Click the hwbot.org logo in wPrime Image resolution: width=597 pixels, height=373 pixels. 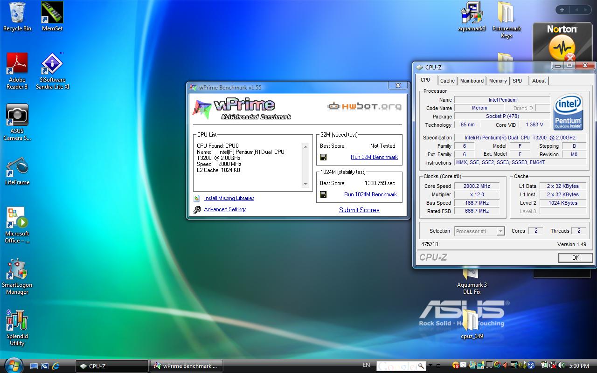[x=364, y=106]
